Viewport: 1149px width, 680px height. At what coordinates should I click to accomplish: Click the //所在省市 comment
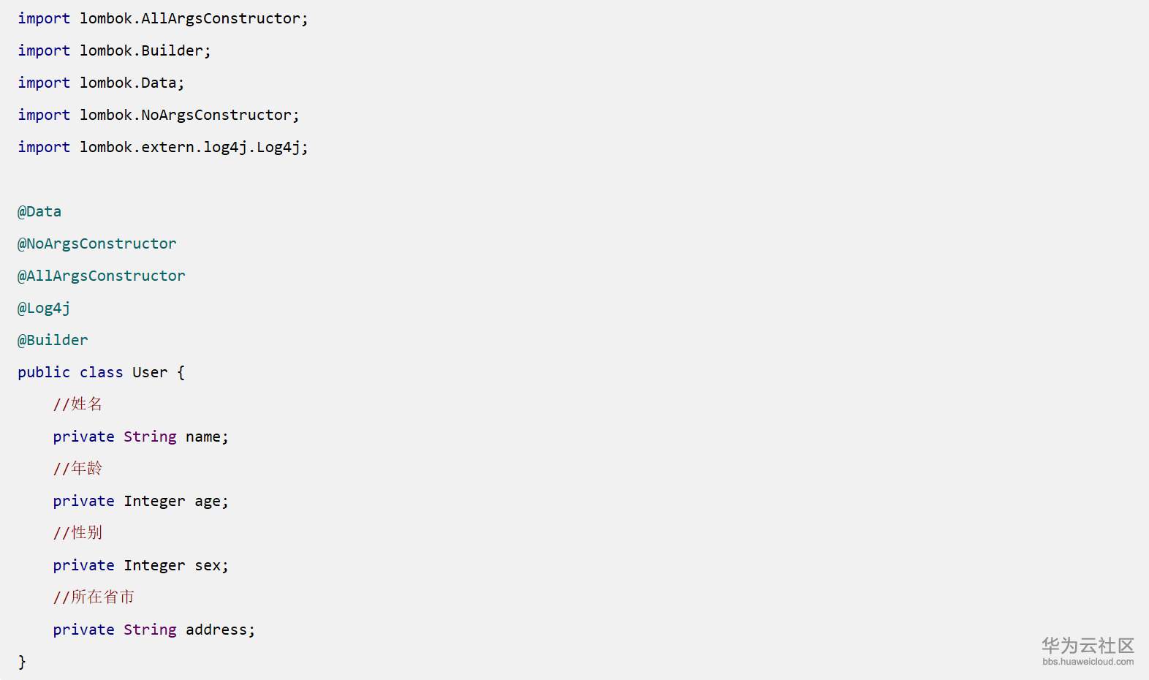click(94, 597)
